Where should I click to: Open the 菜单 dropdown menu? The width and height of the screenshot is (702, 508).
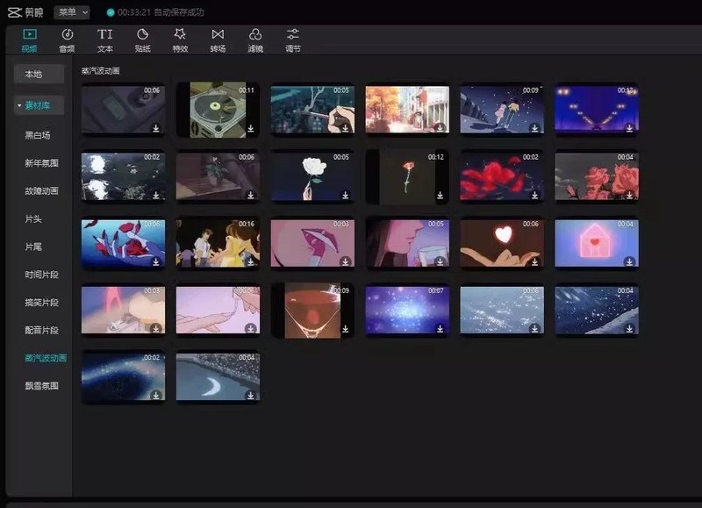(x=71, y=12)
